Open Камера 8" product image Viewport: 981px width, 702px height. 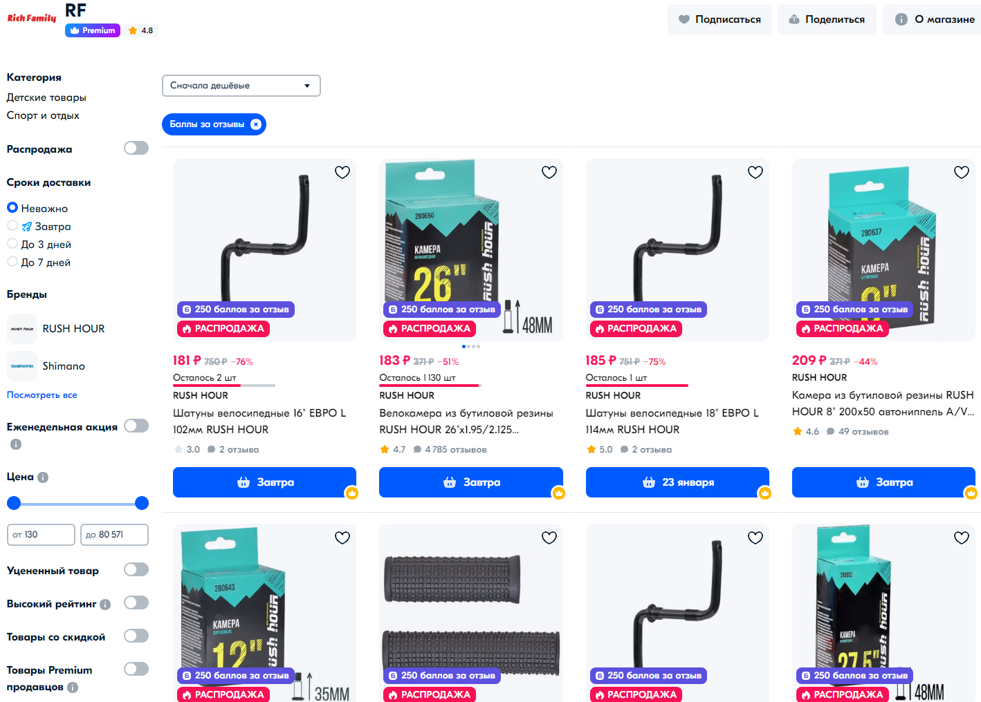coord(883,249)
